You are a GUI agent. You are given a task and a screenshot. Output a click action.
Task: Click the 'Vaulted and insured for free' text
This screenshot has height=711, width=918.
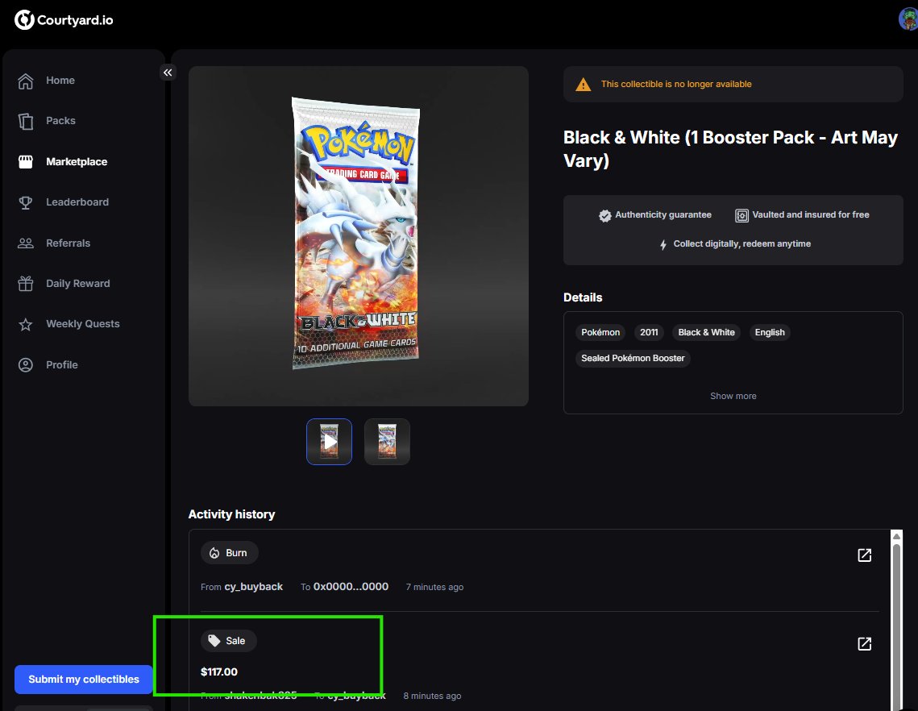click(x=810, y=215)
